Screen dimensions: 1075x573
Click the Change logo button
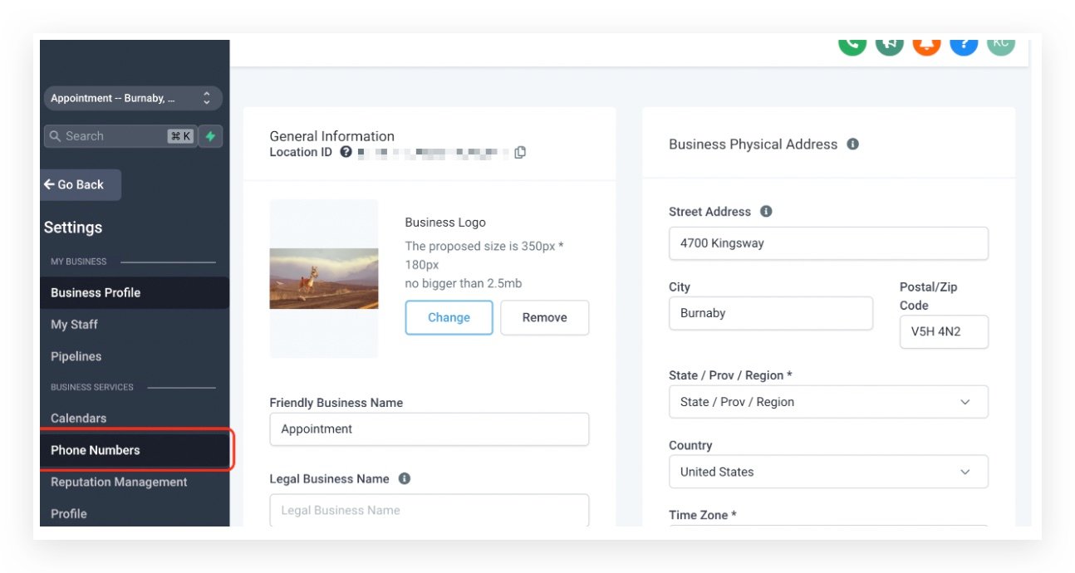pos(449,318)
